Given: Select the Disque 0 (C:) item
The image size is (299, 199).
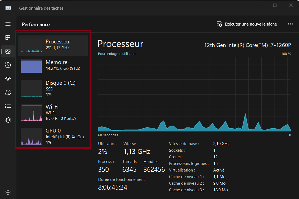Looking at the screenshot, I should click(x=53, y=89).
